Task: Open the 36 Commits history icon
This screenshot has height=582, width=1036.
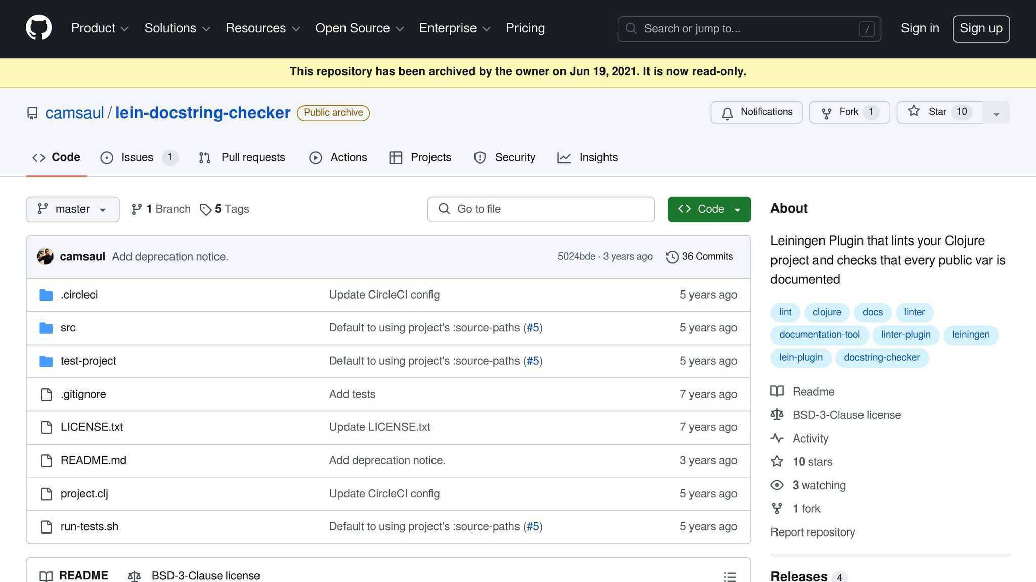Action: (x=672, y=257)
